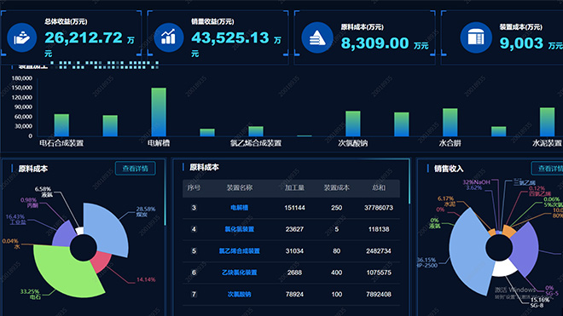Click the 32%NaOH 3.62% label
The image size is (563, 316).
tap(476, 185)
